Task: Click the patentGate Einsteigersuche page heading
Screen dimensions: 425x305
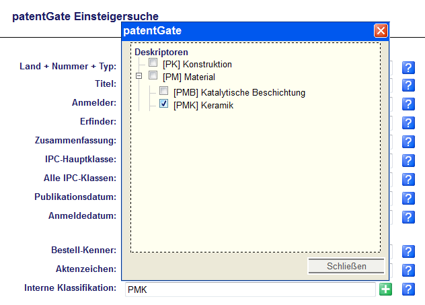Action: [85, 16]
